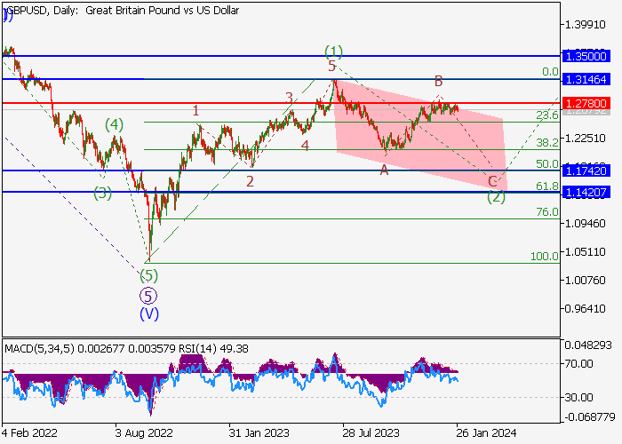622x444 pixels.
Task: Click the green (1) wave label
Action: click(333, 52)
